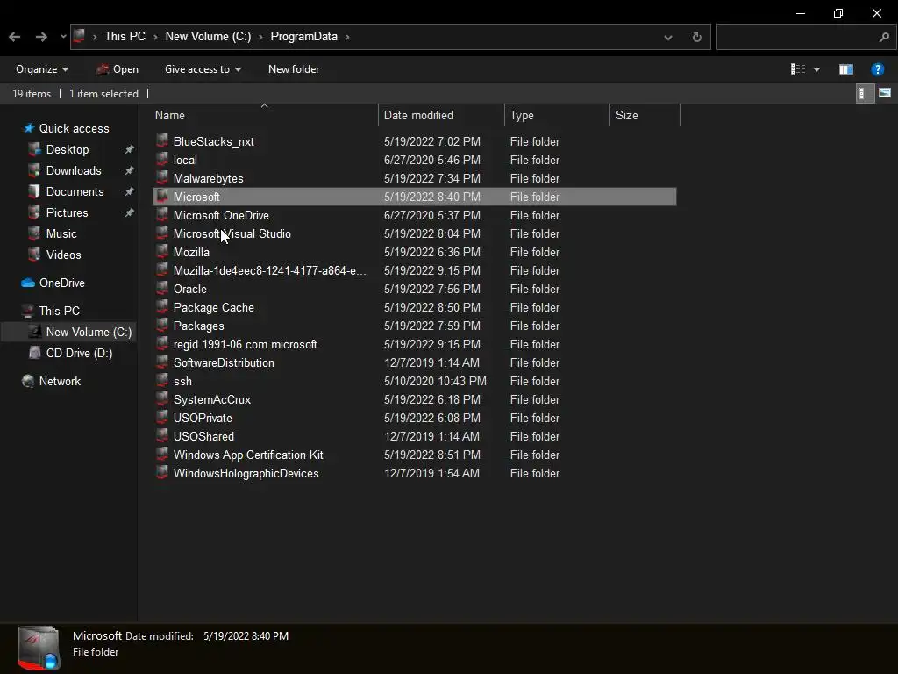
Task: Click the address bar folder icon
Action: (x=80, y=37)
